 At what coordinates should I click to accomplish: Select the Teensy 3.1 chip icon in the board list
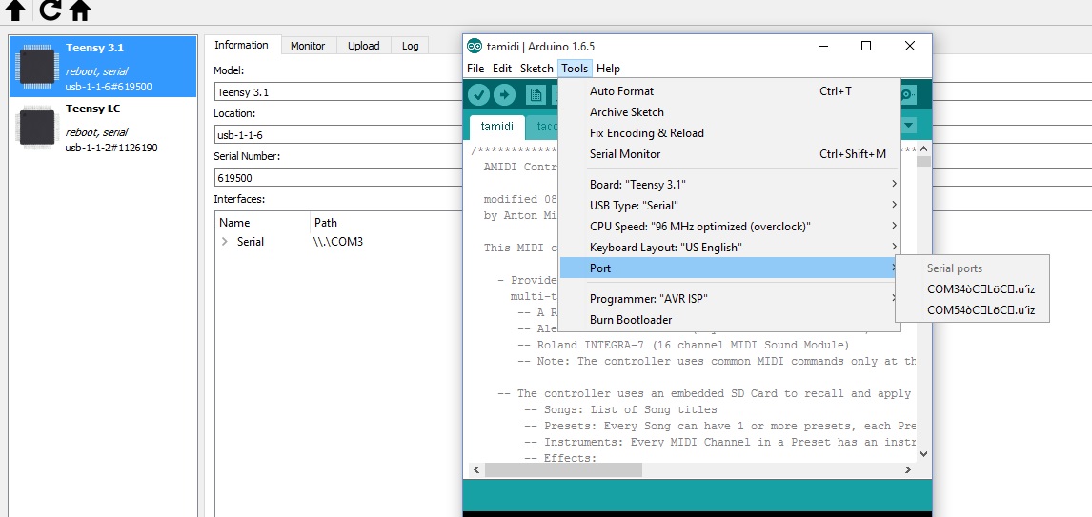click(x=37, y=67)
